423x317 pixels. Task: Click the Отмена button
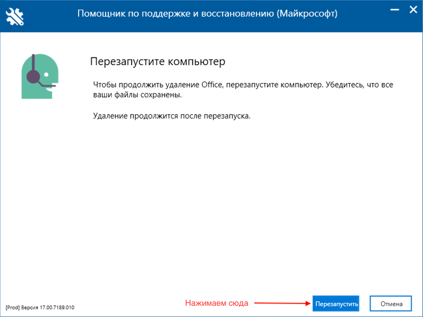tap(391, 304)
